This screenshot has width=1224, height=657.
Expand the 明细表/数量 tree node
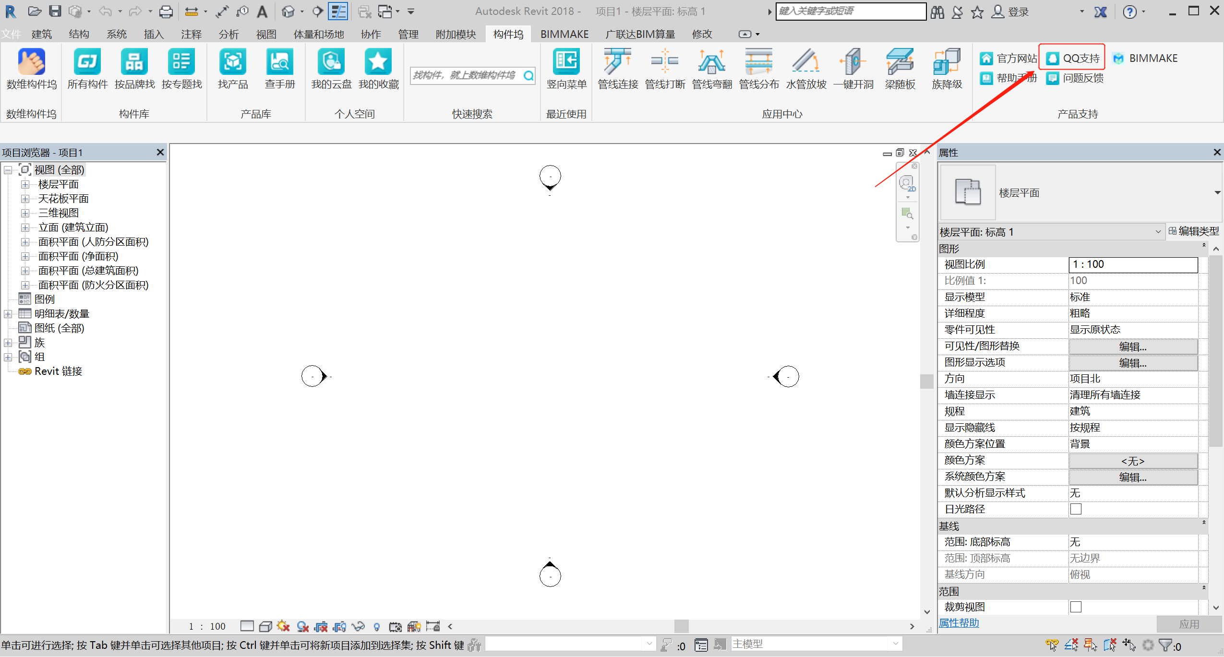[x=8, y=314]
